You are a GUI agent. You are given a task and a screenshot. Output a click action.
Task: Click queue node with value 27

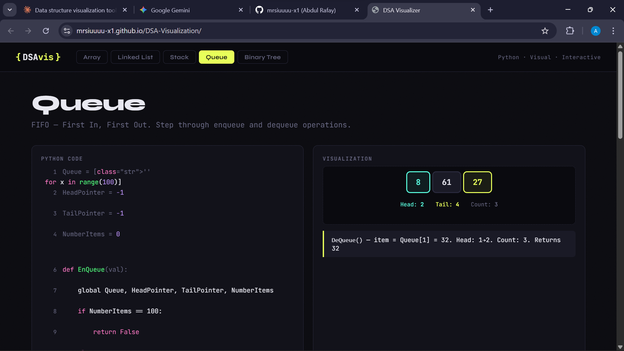coord(477,182)
